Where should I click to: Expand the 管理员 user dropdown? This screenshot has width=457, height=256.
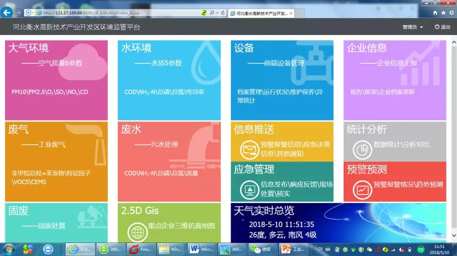coord(413,27)
